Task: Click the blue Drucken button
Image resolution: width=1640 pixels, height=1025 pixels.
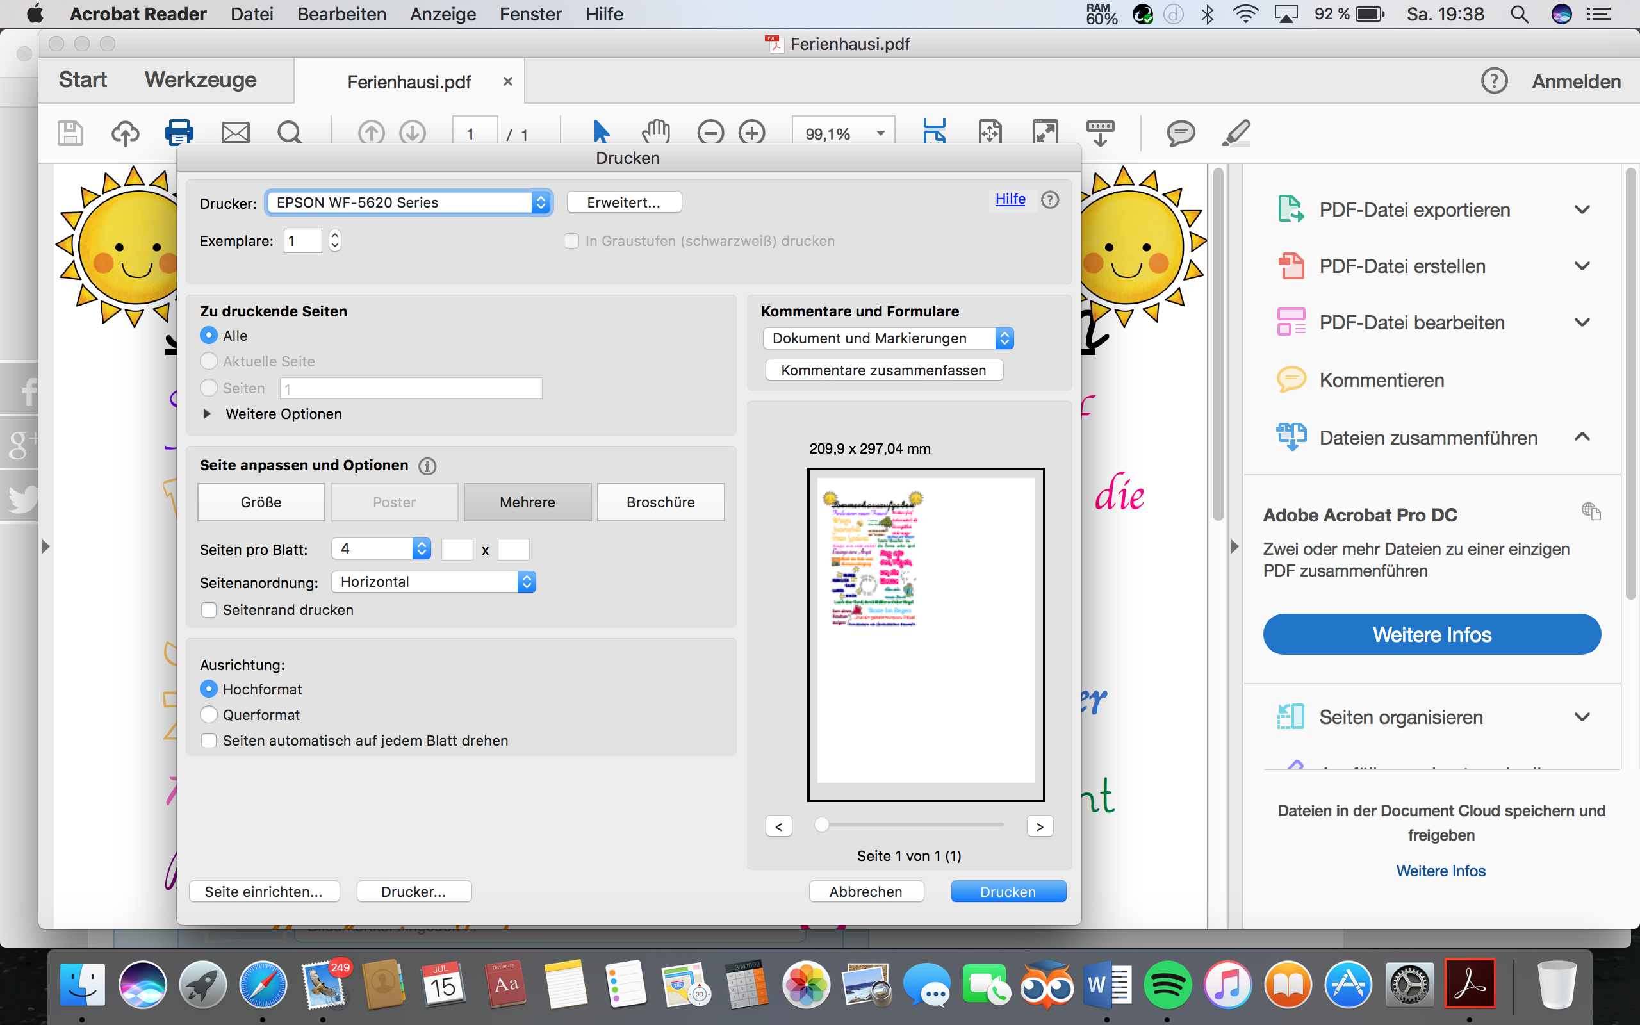Action: [1008, 892]
